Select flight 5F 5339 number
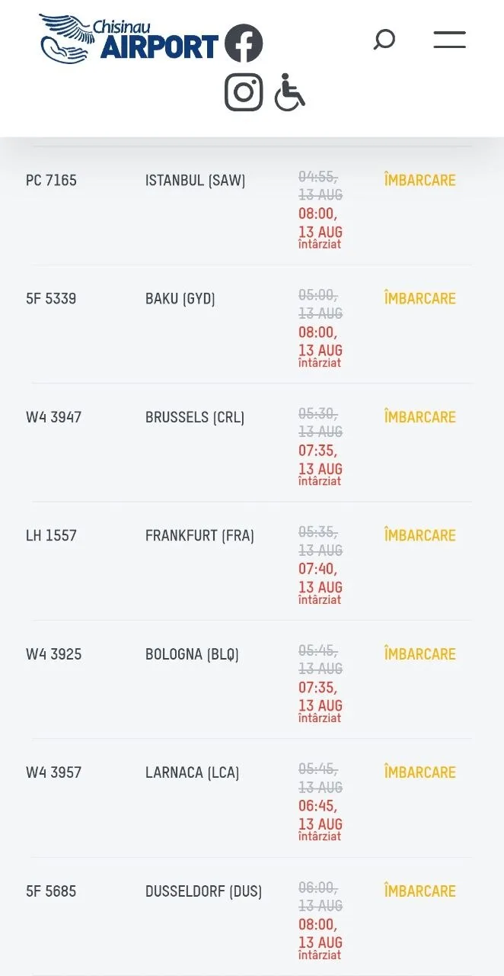The width and height of the screenshot is (504, 976). [51, 299]
